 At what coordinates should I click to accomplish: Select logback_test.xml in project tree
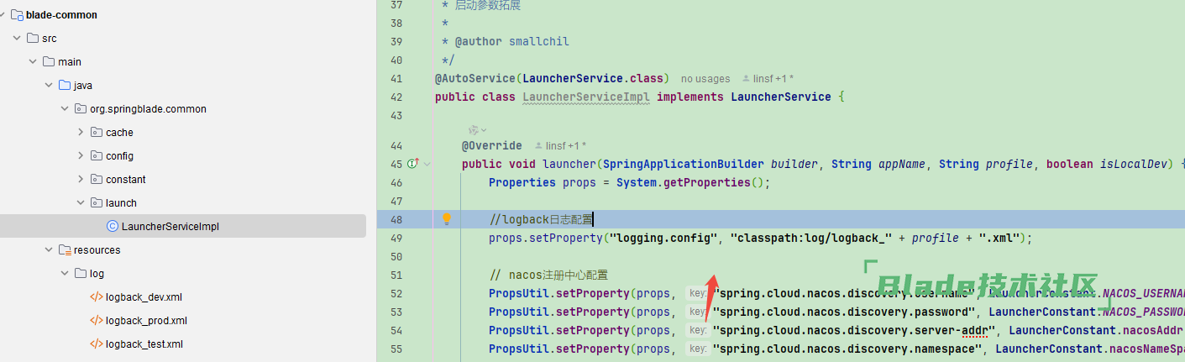tap(144, 344)
